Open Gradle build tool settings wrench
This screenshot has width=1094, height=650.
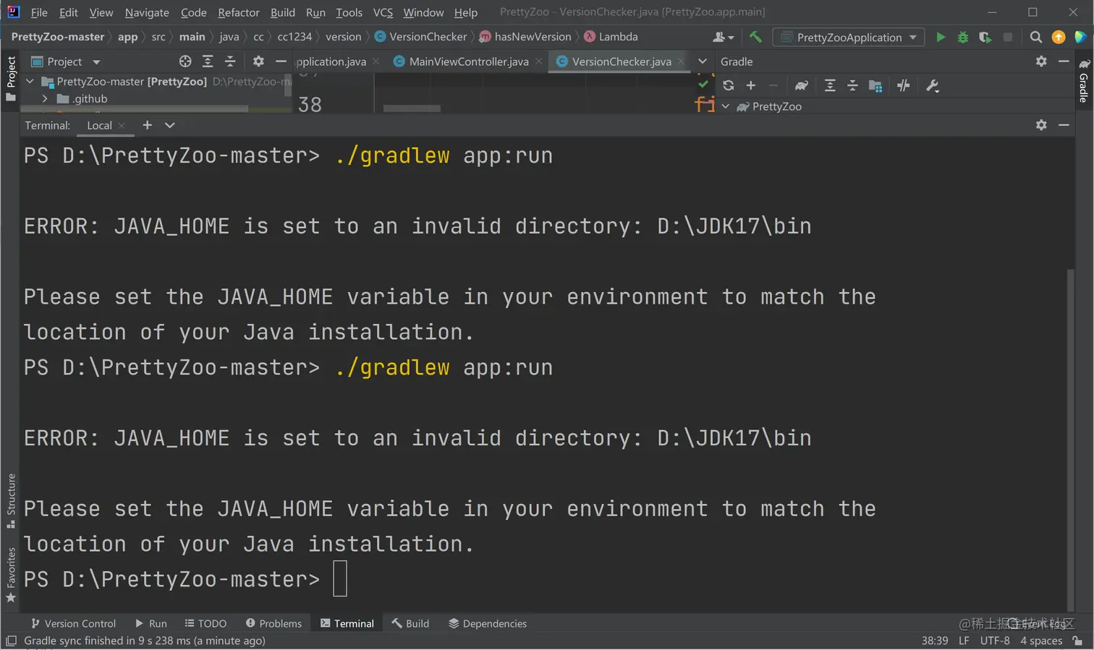coord(932,86)
